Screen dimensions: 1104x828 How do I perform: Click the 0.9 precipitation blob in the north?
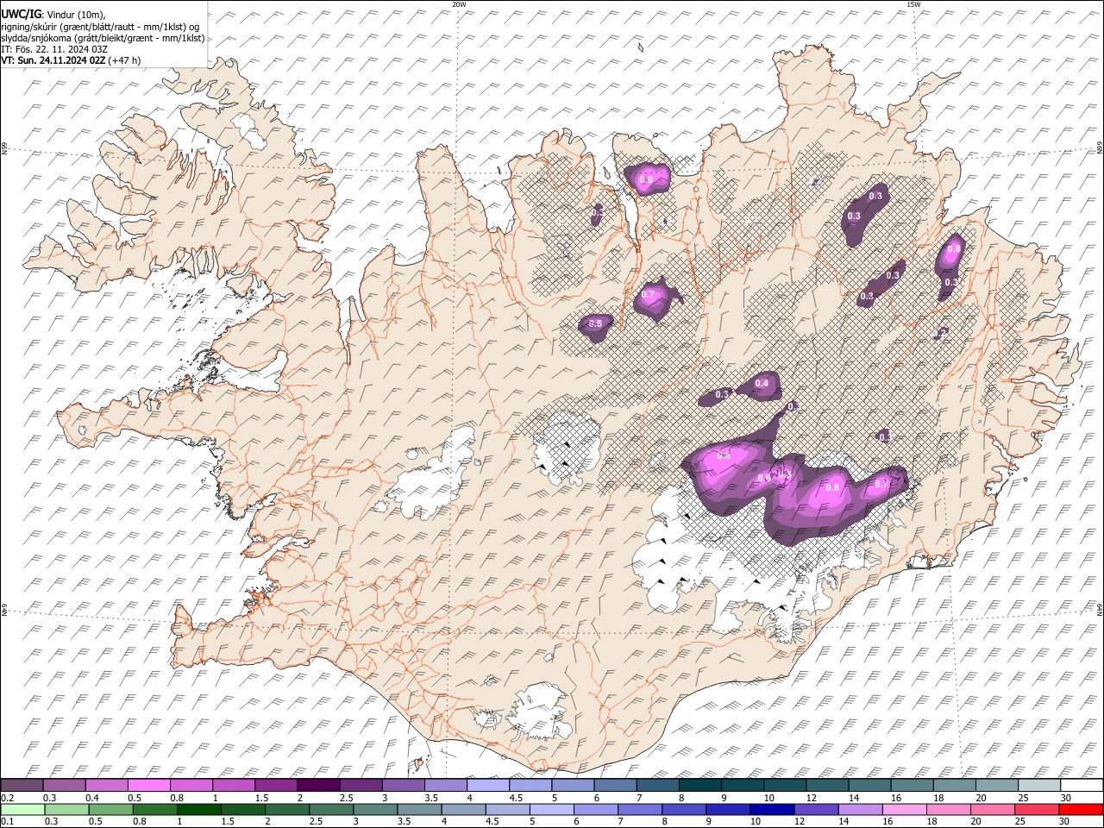click(x=647, y=179)
